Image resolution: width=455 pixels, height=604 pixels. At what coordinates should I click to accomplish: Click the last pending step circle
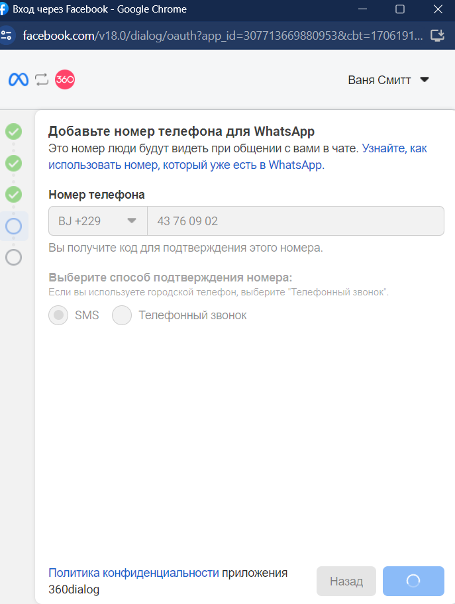(13, 258)
